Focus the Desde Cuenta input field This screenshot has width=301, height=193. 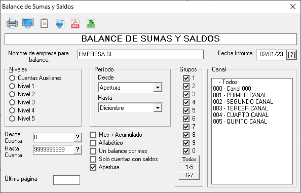point(54,137)
